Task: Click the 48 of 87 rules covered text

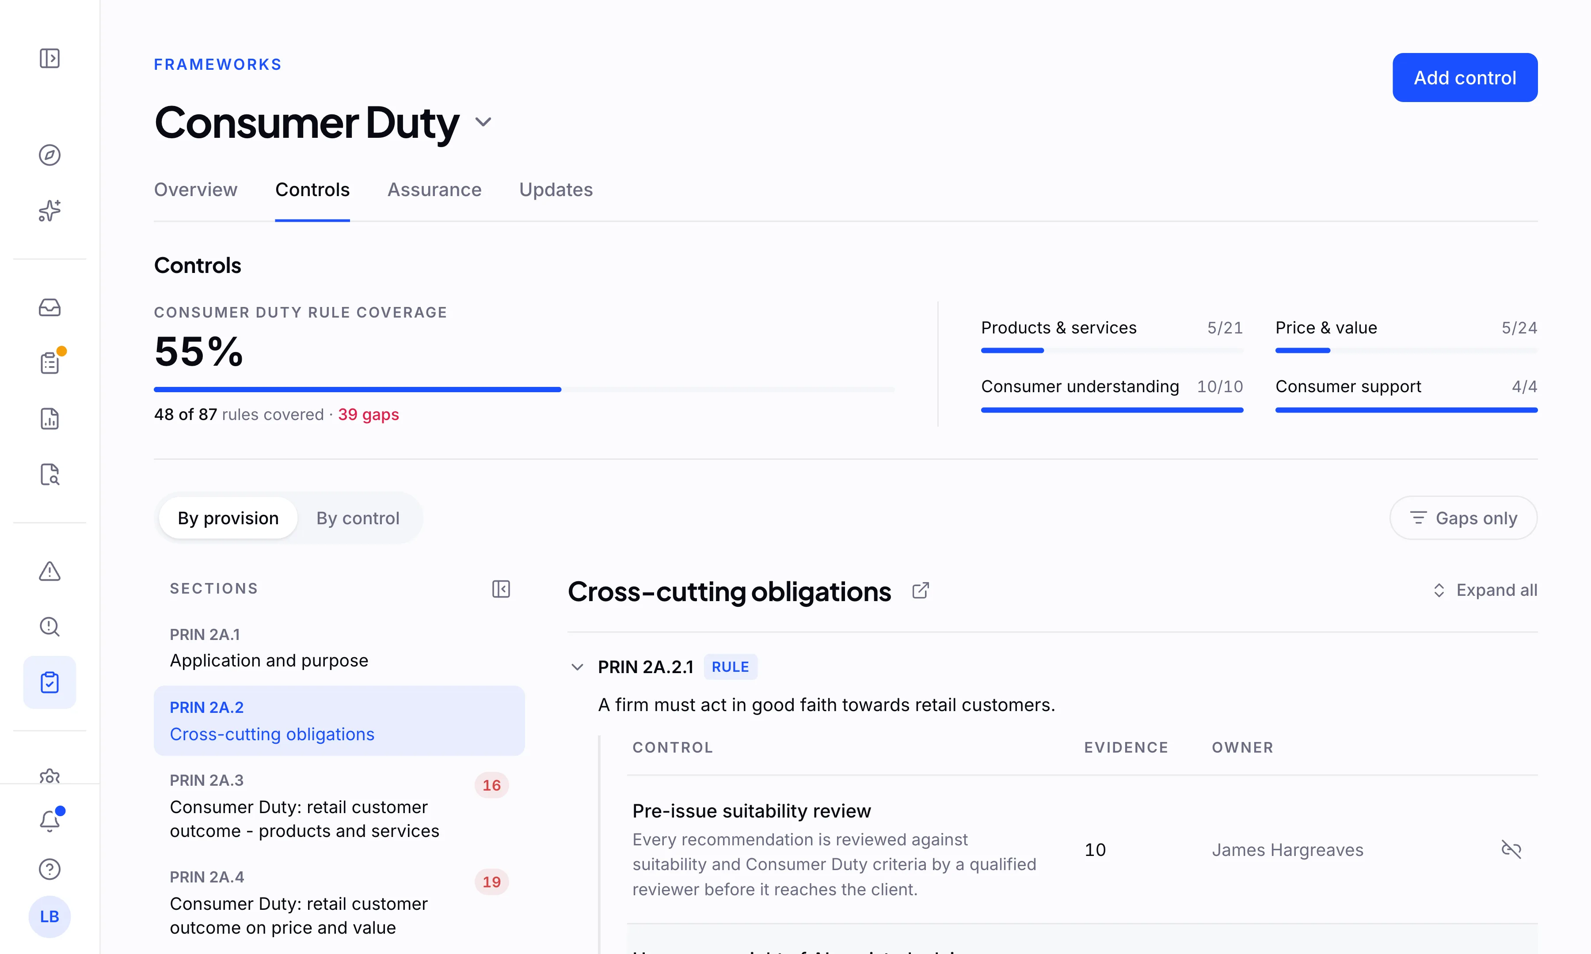Action: [x=239, y=415]
